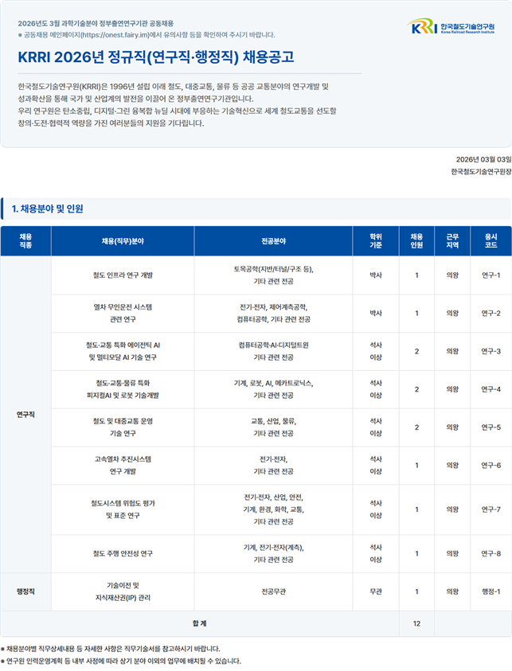Click the '전공분야' column header
Image resolution: width=512 pixels, height=671 pixels.
[273, 241]
